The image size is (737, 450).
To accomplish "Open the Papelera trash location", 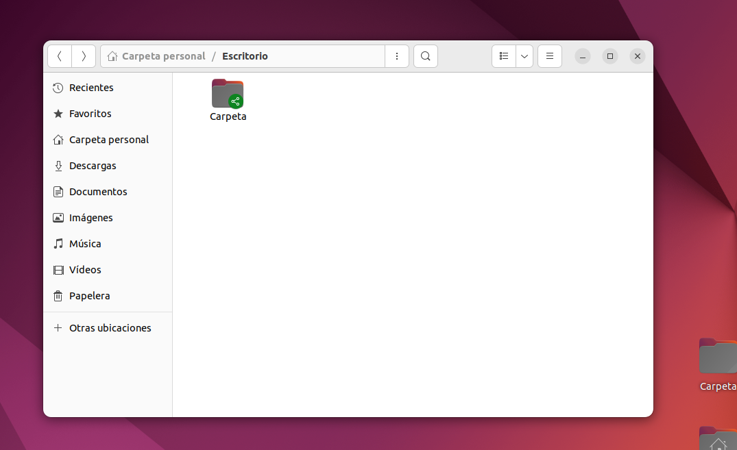I will [x=88, y=296].
